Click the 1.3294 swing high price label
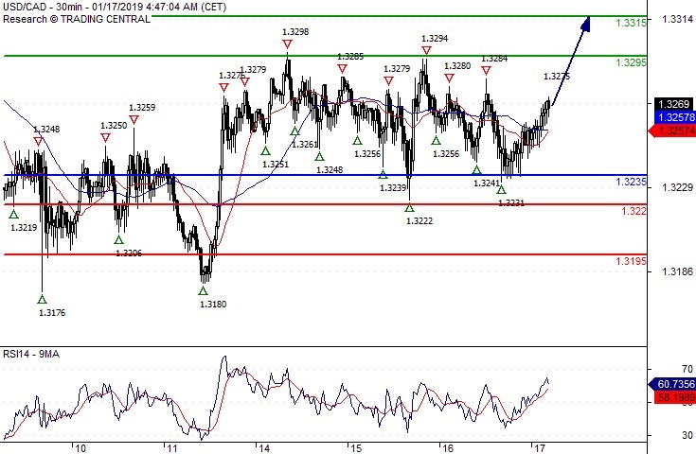 tap(435, 39)
